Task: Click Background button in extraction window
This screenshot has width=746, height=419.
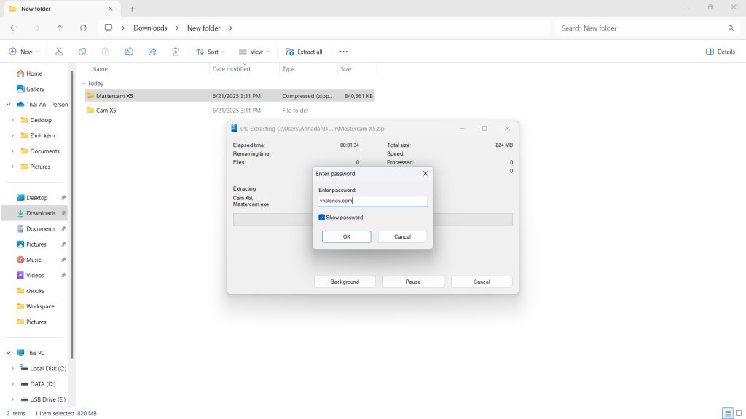Action: click(x=345, y=282)
